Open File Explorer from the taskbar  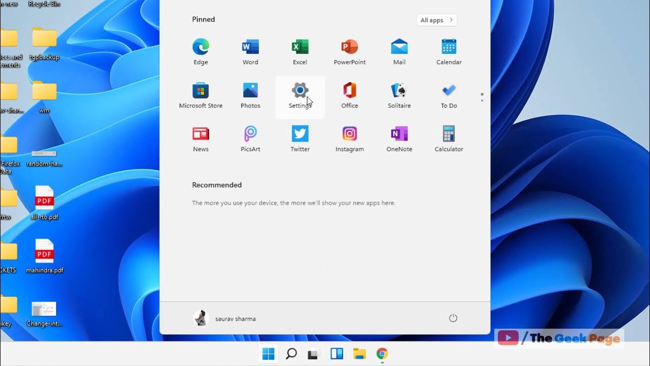(x=360, y=354)
